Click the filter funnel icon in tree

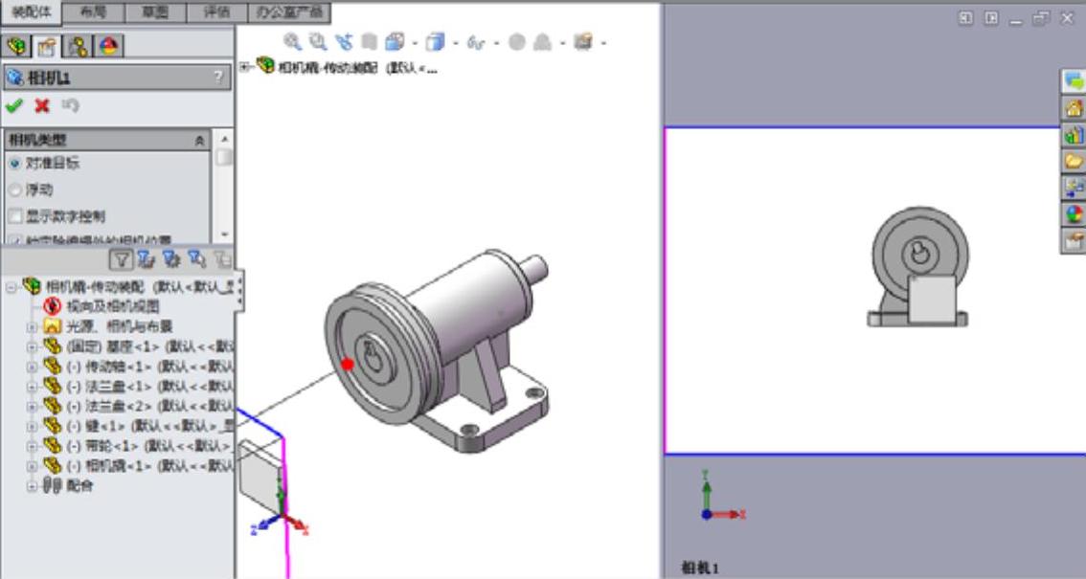tap(121, 258)
